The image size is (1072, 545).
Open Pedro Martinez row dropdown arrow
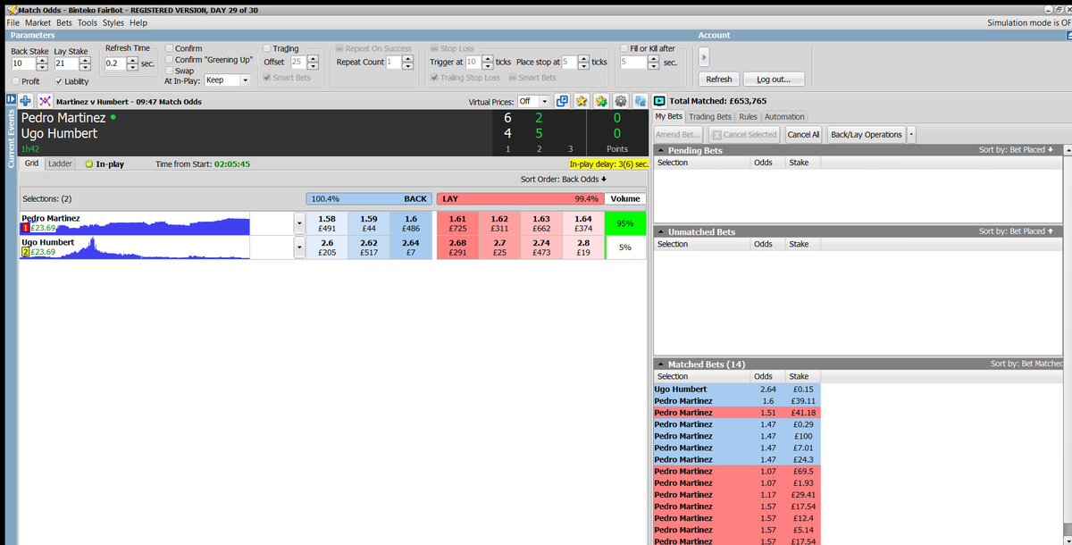(x=298, y=223)
